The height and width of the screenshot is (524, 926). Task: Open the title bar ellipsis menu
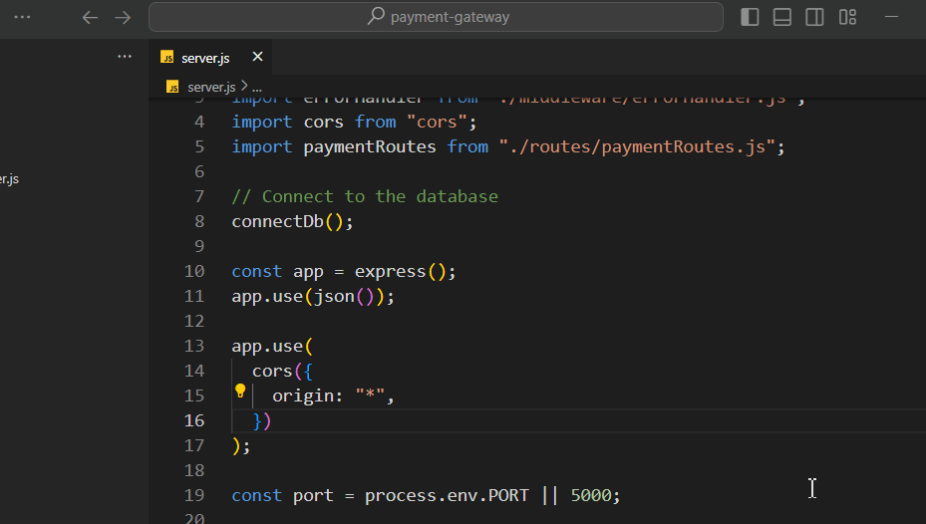(x=22, y=17)
